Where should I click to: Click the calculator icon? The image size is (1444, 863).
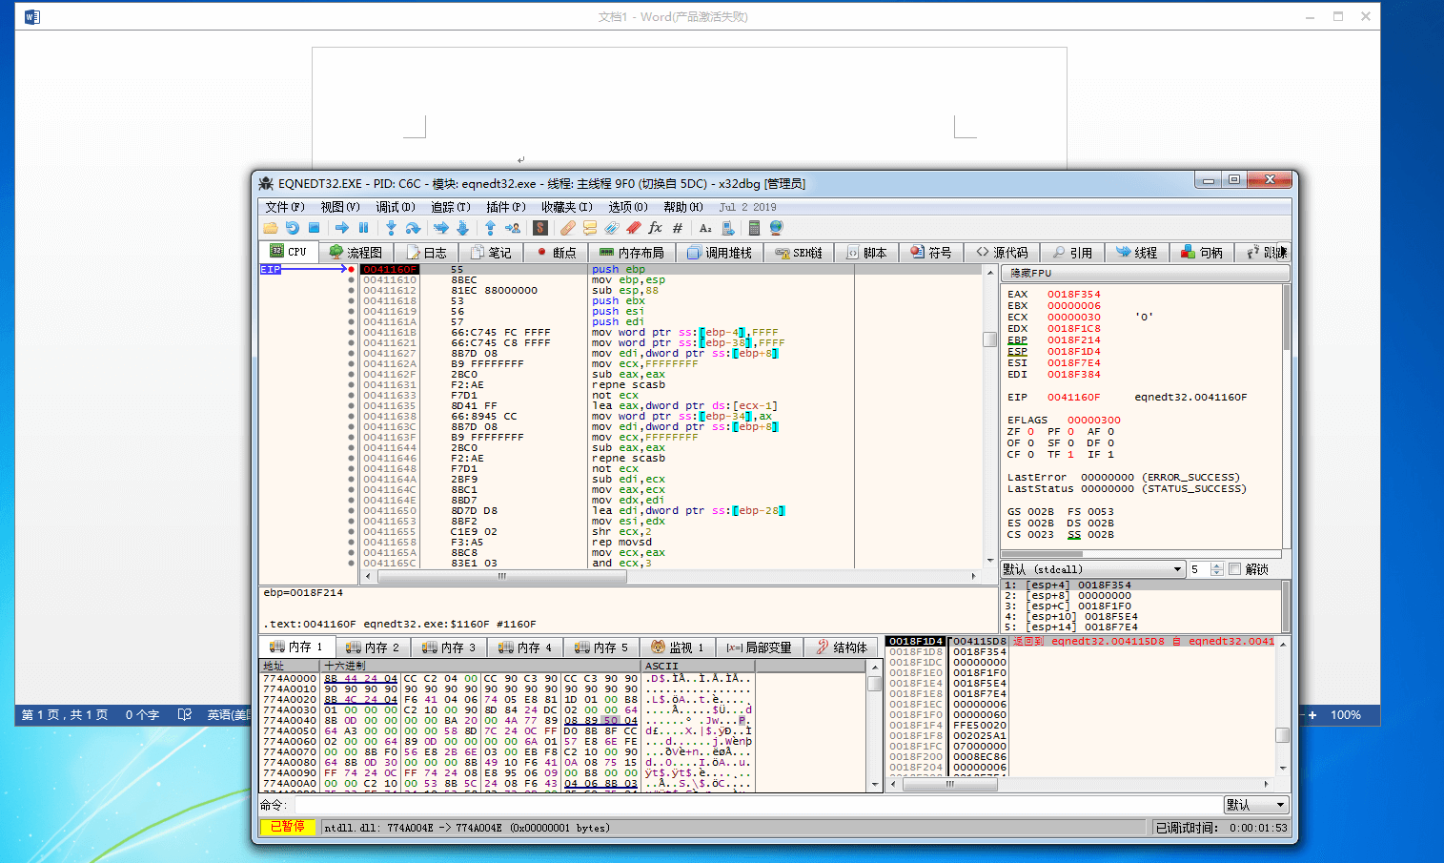point(754,228)
